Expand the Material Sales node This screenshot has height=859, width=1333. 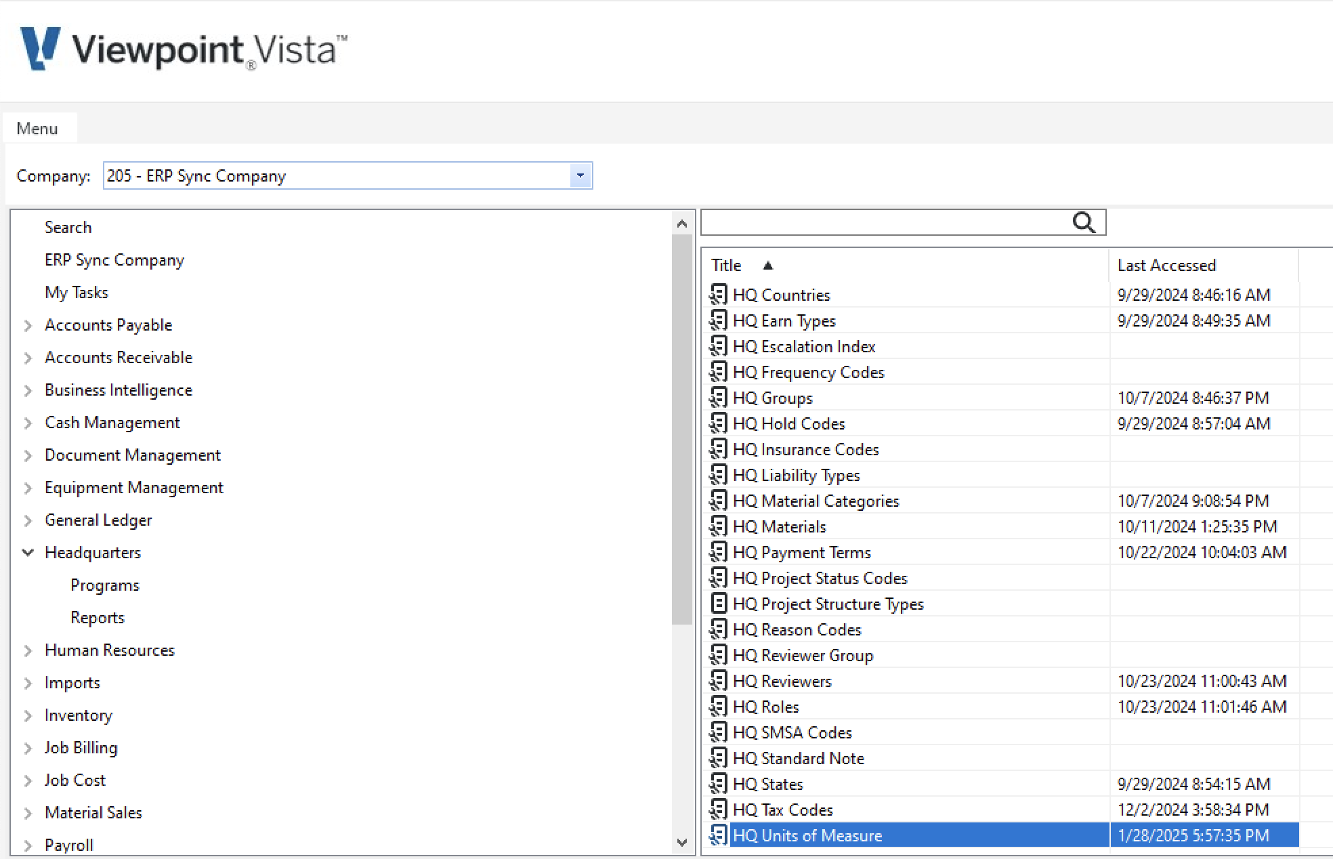[28, 813]
